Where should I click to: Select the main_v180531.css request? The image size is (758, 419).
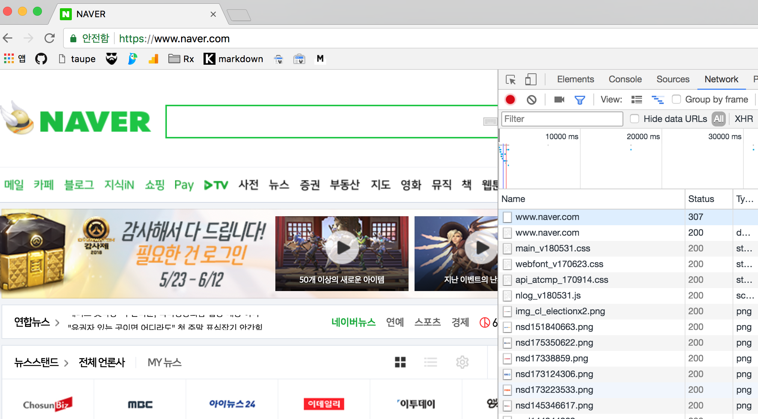click(628, 248)
